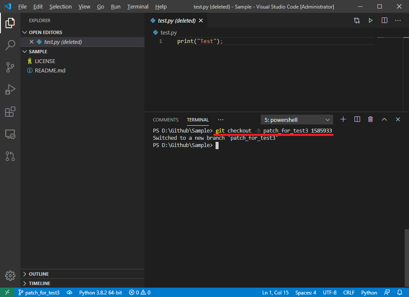Run Python file with green play icon

pyautogui.click(x=370, y=20)
